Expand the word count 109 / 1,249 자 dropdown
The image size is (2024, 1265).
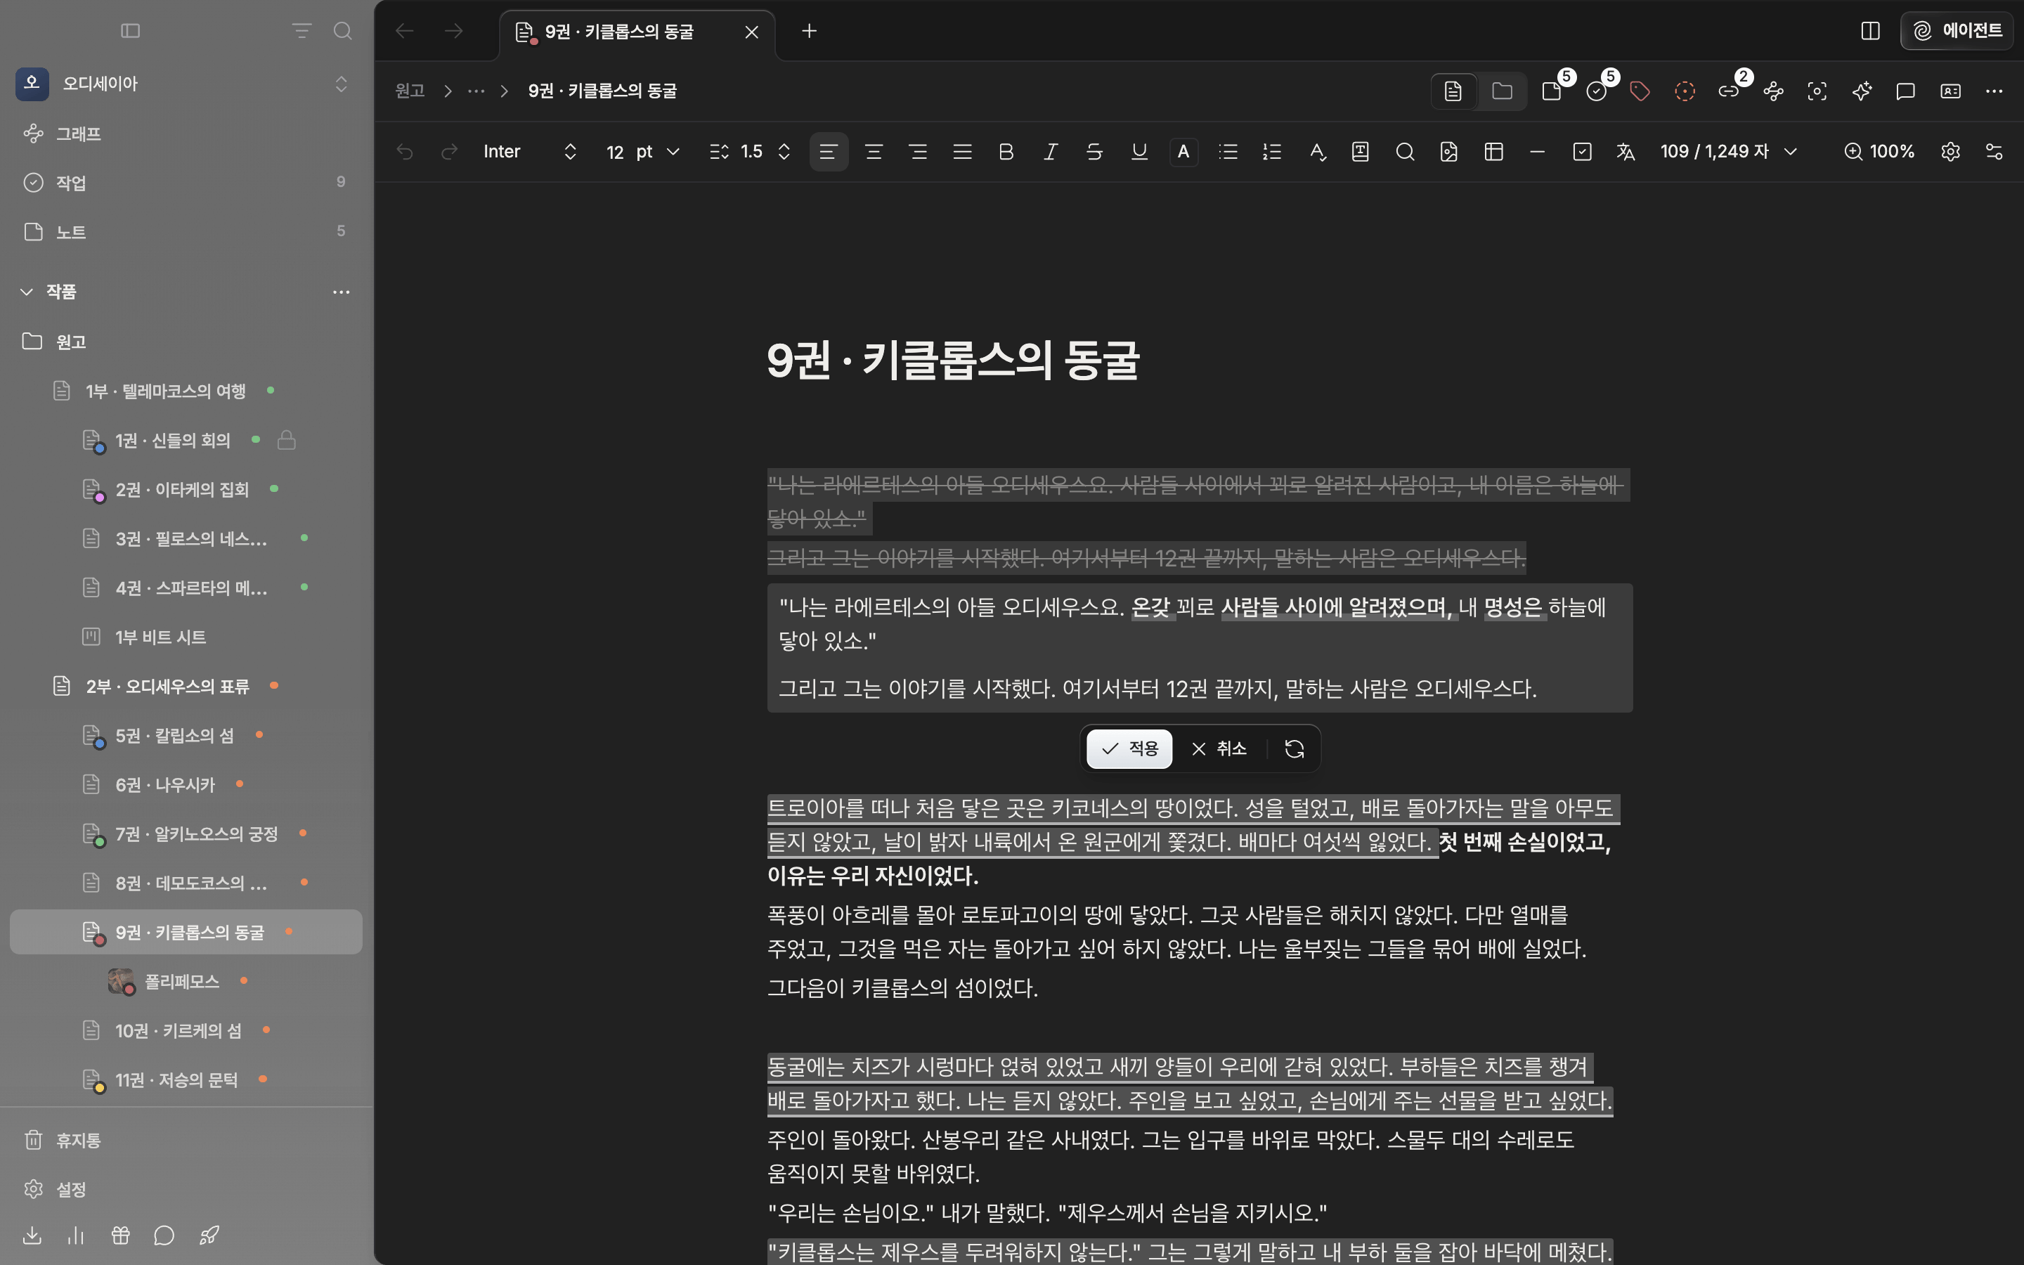[1728, 151]
